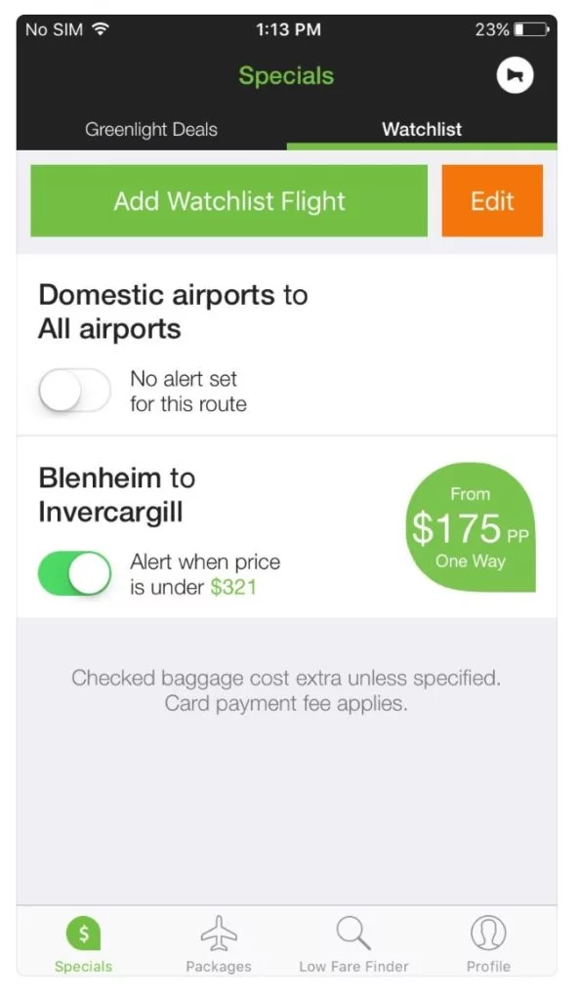Open the Blenheim to Invercargill route
This screenshot has height=1000, width=578.
(117, 495)
